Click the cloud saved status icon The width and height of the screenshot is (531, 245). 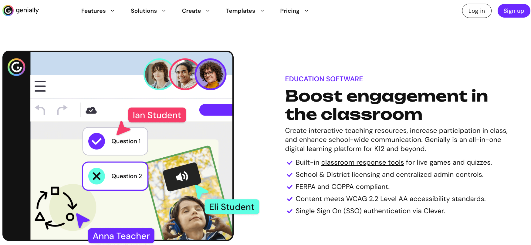coord(91,110)
